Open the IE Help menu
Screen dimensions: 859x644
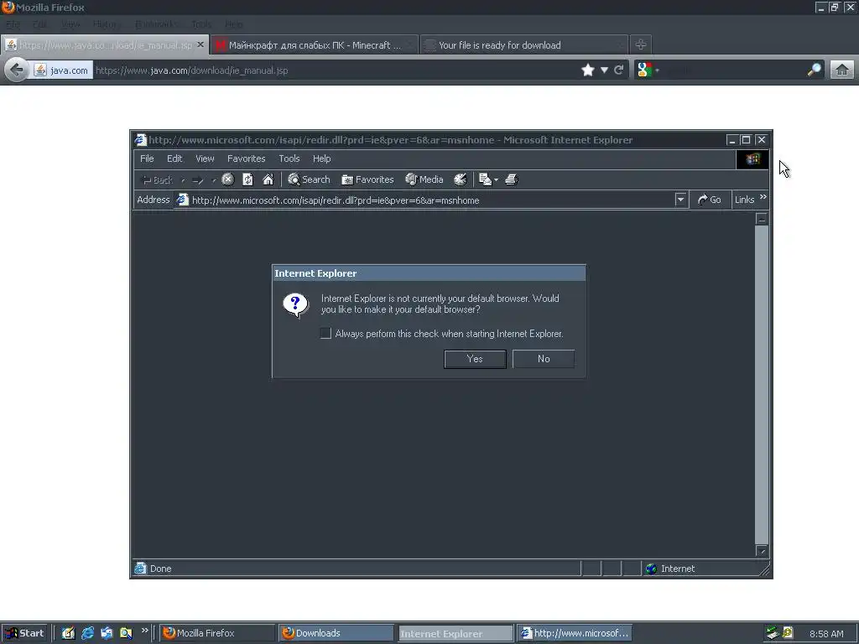321,158
